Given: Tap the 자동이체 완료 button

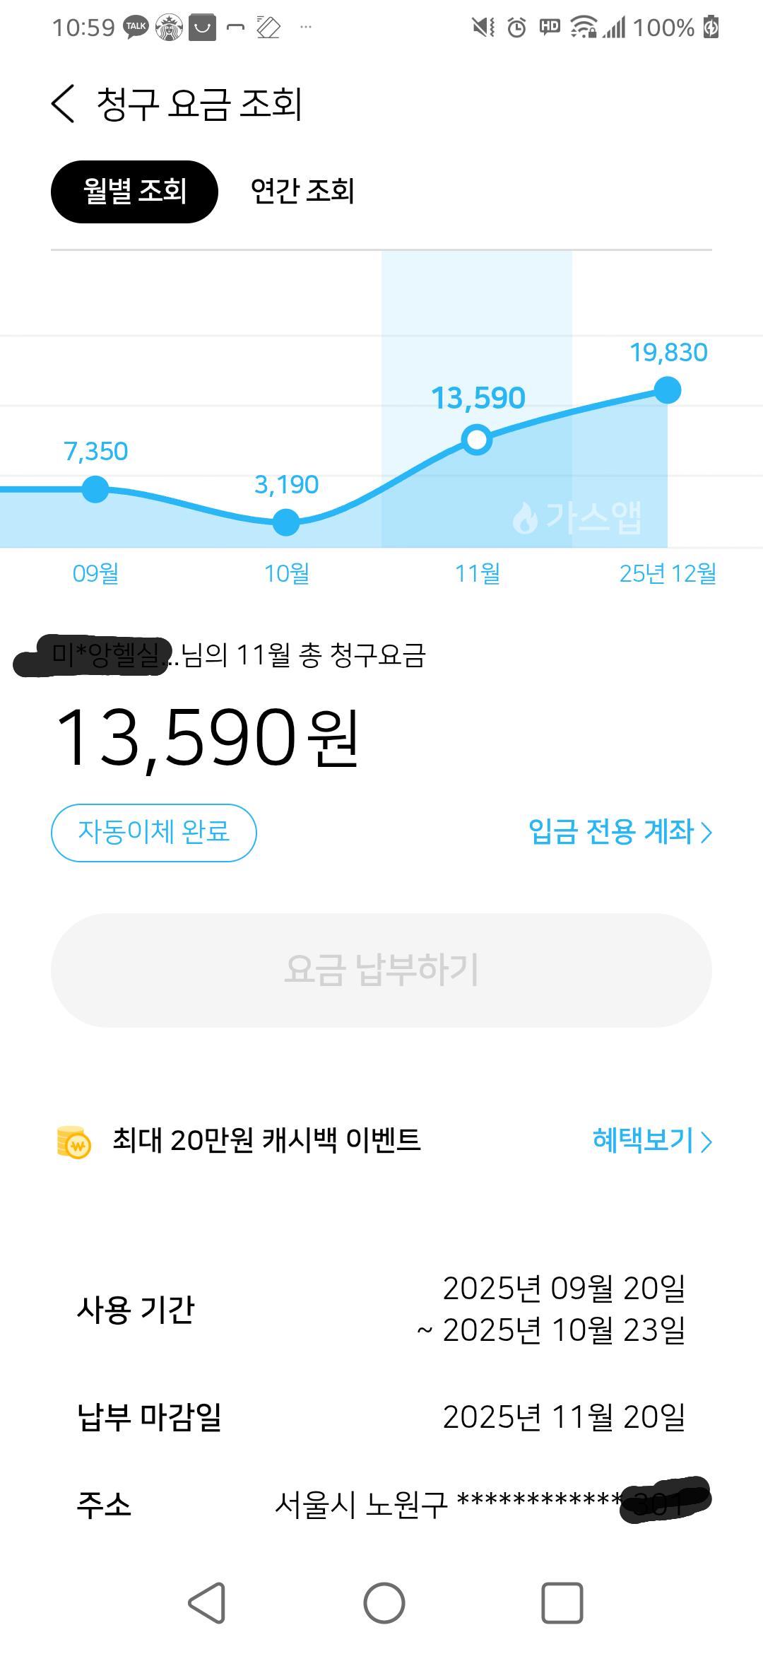Looking at the screenshot, I should point(153,833).
